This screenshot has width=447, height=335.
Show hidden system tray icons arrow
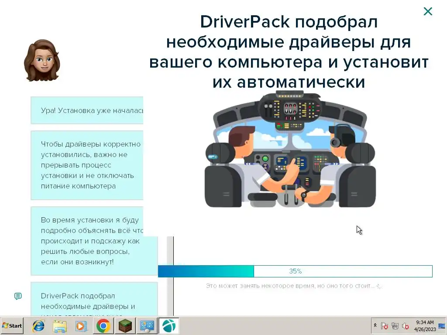375,325
